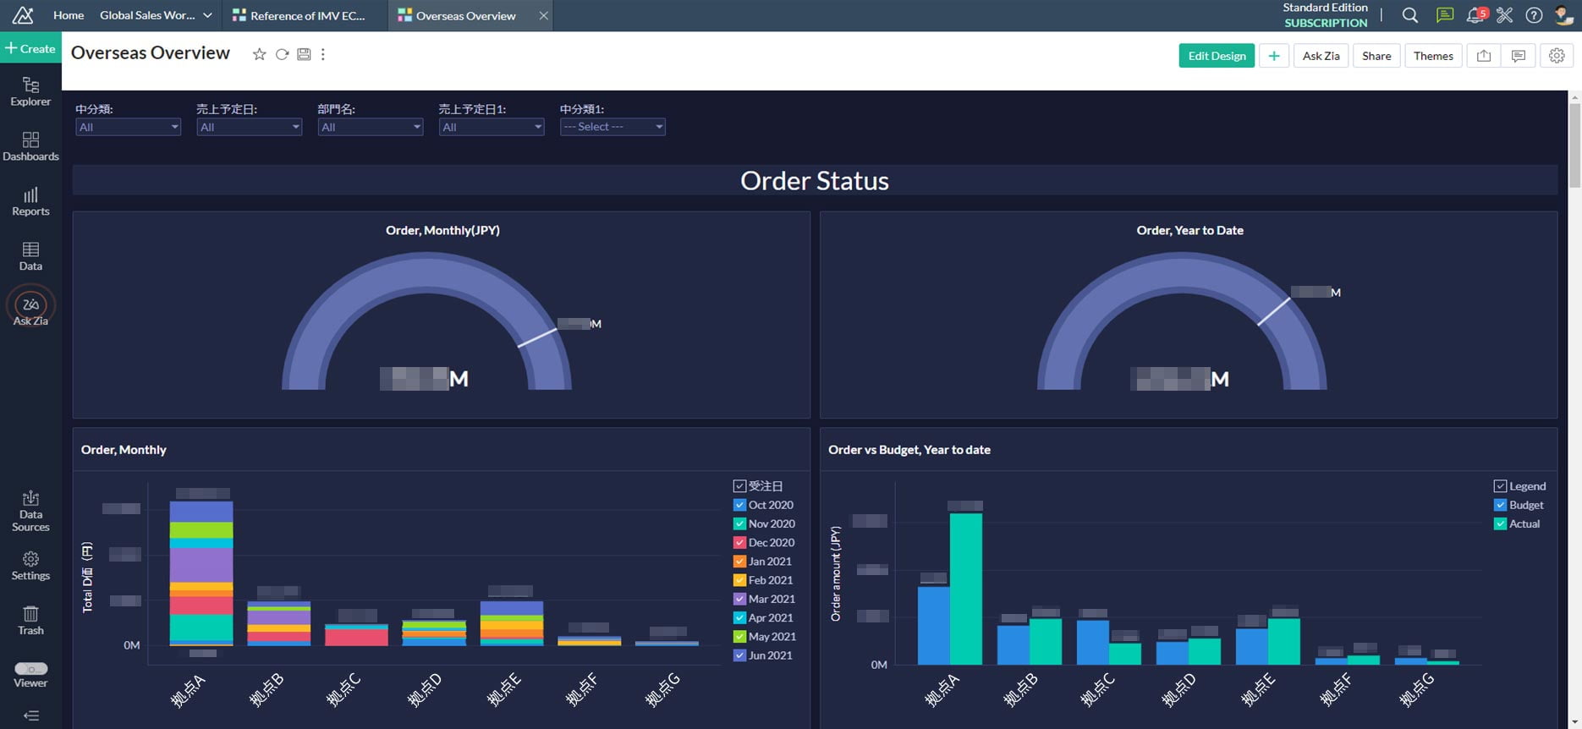Click the Monthly order gauge needle
The width and height of the screenshot is (1582, 729).
[537, 338]
